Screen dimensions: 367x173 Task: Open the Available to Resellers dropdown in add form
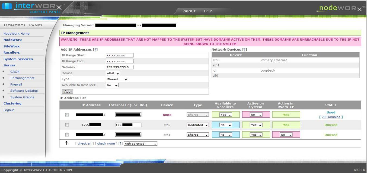(x=112, y=85)
